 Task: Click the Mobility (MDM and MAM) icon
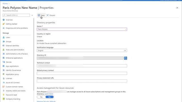click(x=4, y=91)
